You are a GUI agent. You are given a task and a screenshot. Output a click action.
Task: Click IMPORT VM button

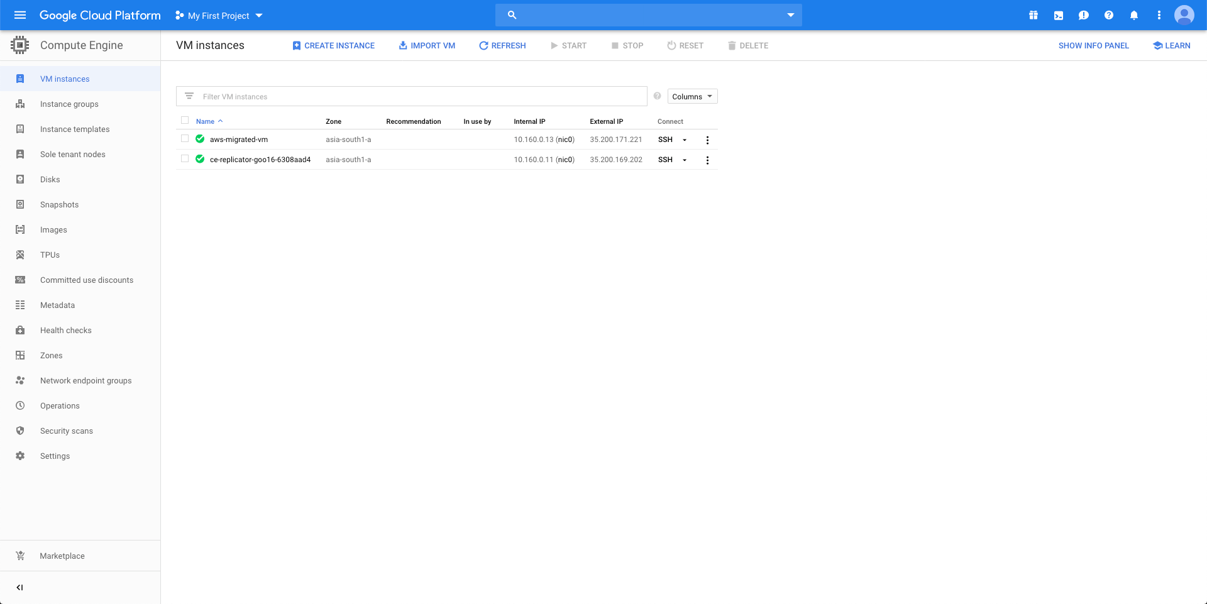point(427,45)
